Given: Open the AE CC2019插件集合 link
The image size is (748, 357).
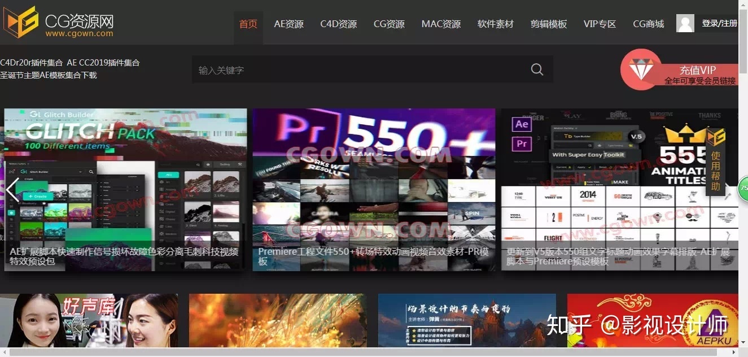Looking at the screenshot, I should [103, 63].
